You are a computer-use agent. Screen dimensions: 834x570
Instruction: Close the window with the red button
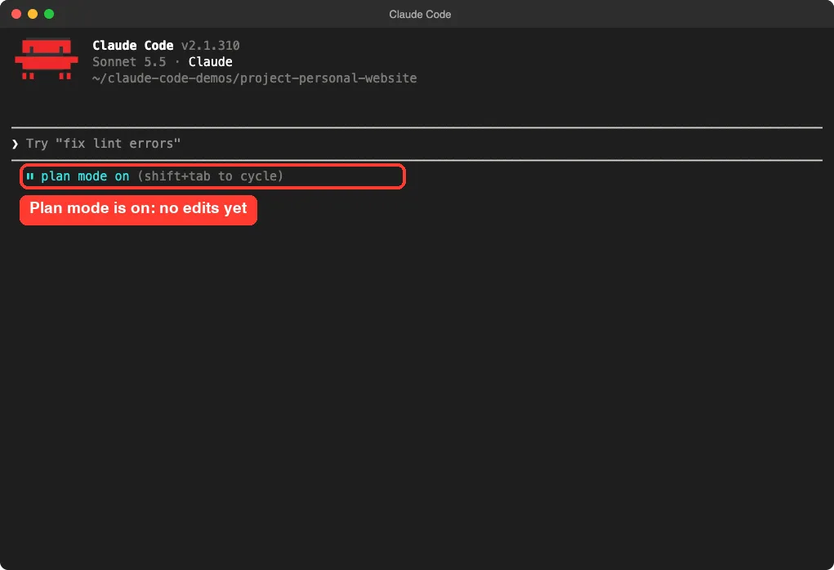tap(16, 14)
